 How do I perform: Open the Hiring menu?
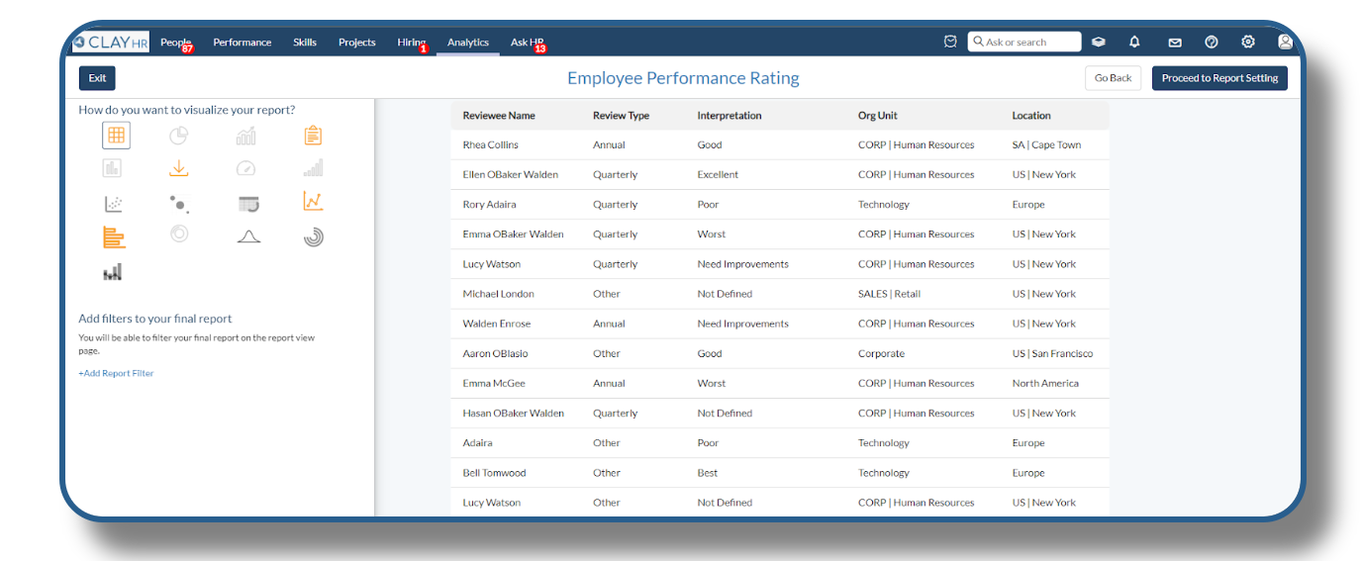click(x=411, y=43)
